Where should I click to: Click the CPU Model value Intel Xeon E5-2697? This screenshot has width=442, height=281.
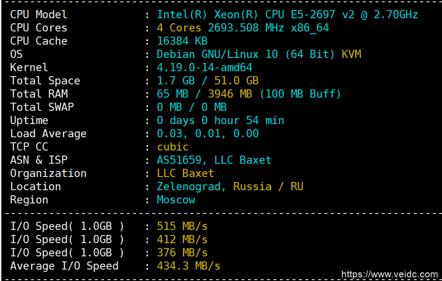pyautogui.click(x=287, y=15)
